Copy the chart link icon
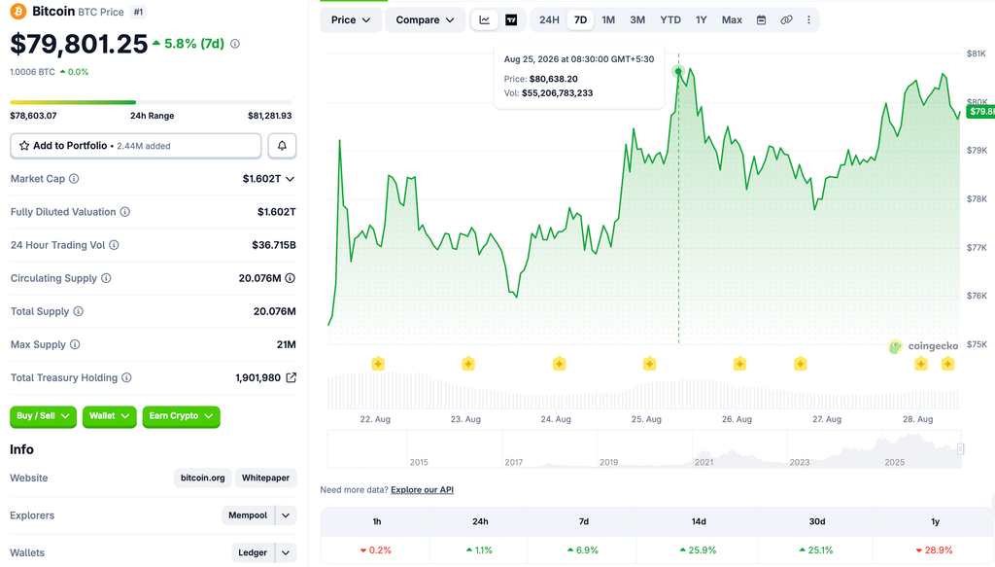 786,19
